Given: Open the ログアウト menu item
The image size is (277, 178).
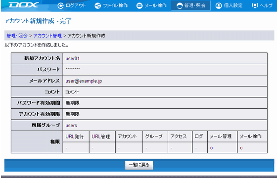Looking at the screenshot, I should pos(72,5).
